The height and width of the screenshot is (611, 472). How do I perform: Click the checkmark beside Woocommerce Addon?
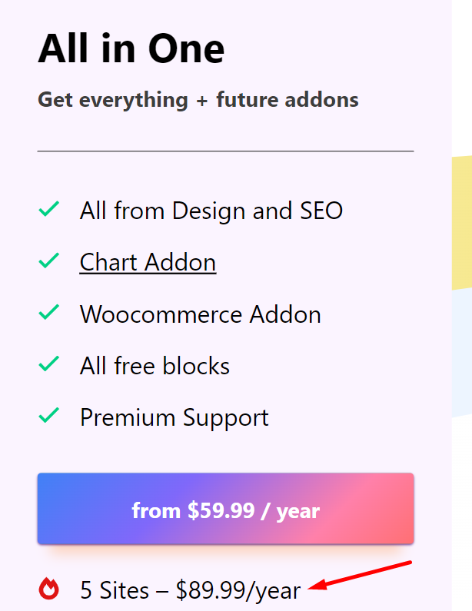tap(49, 313)
